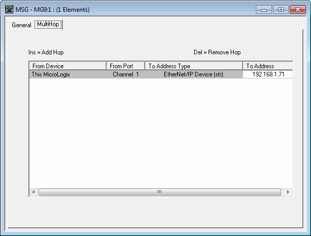This screenshot has width=311, height=236.
Task: Click the To Address Type column header
Action: (194, 66)
